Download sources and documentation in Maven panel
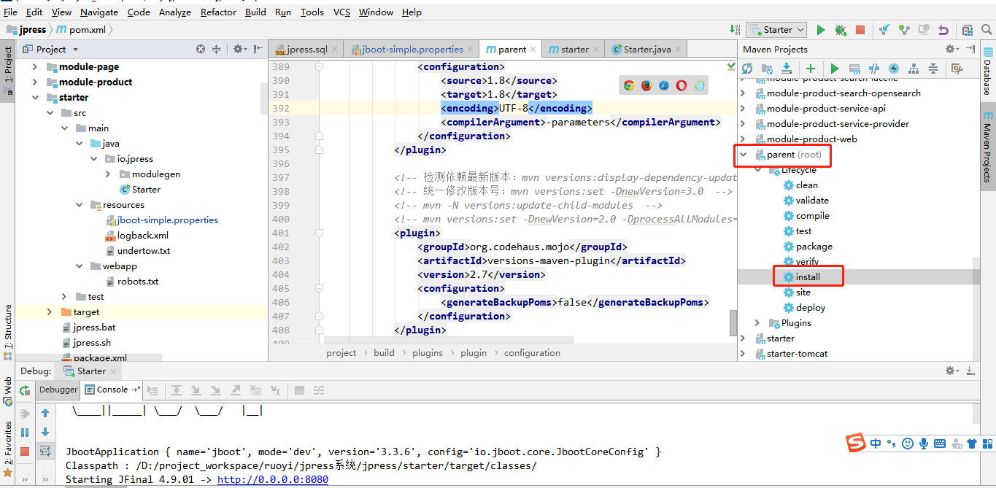Screen dimensions: 996x488 (x=787, y=69)
